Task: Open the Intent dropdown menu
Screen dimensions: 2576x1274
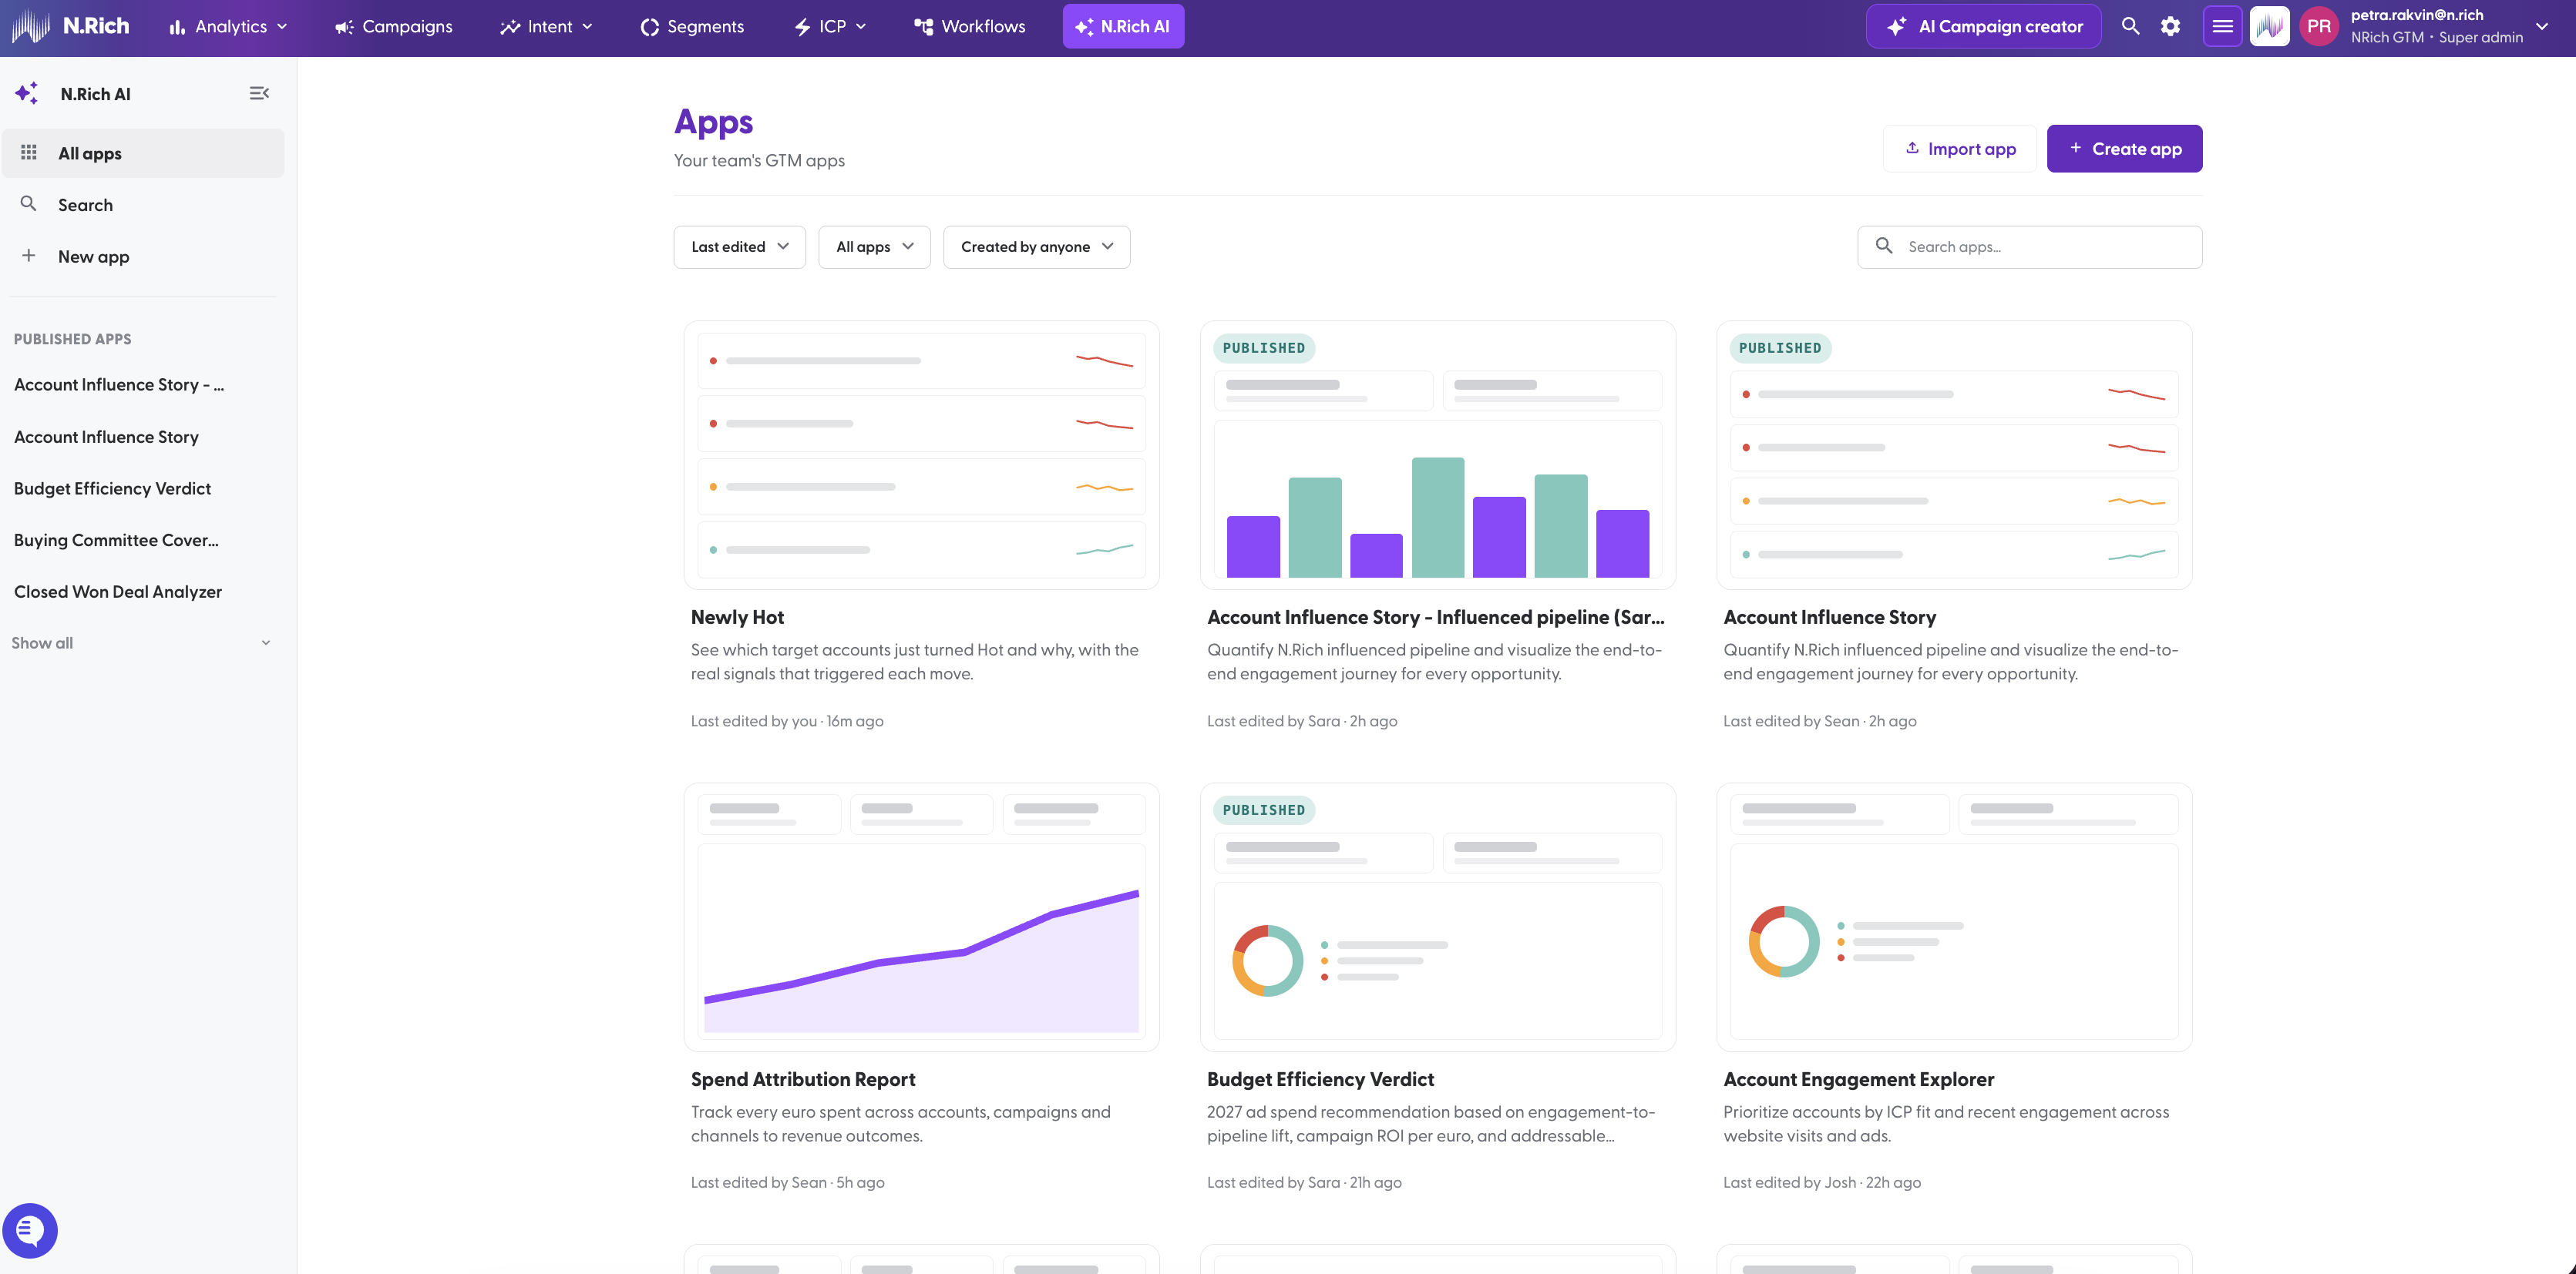Action: pos(546,27)
